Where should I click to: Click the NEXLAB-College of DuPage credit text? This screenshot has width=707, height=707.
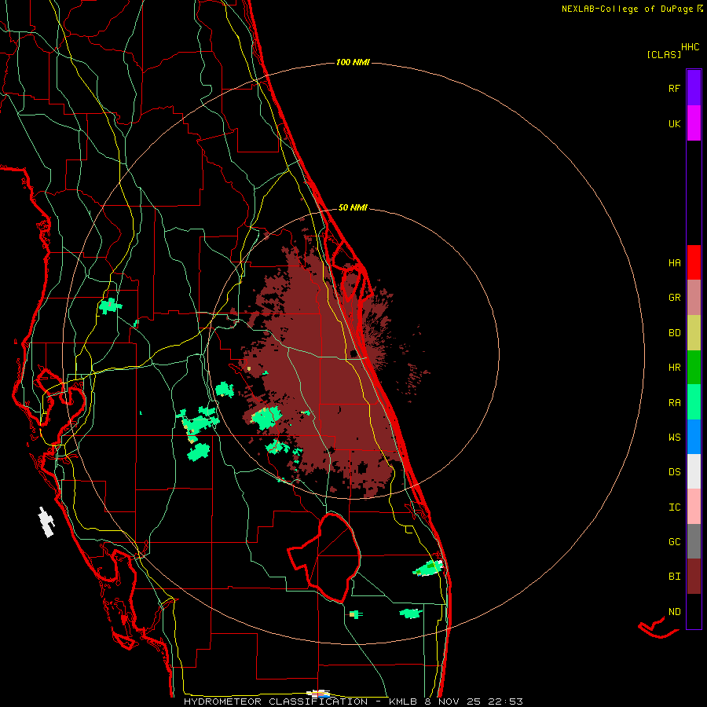[632, 9]
